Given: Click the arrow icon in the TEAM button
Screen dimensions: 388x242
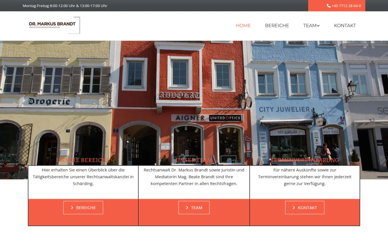Looking at the screenshot, I should pyautogui.click(x=187, y=208).
